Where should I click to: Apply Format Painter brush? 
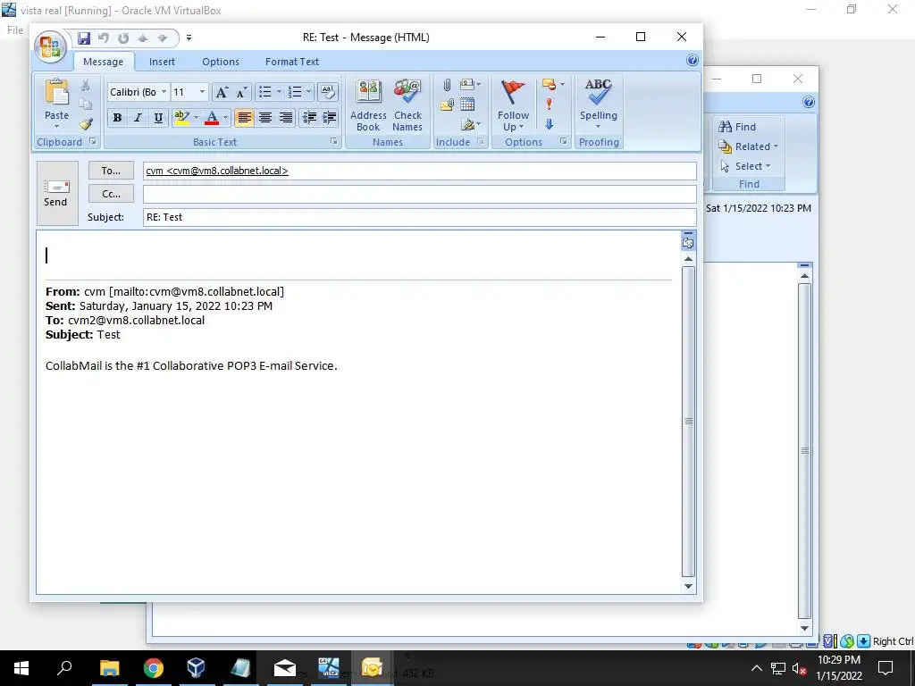[87, 123]
